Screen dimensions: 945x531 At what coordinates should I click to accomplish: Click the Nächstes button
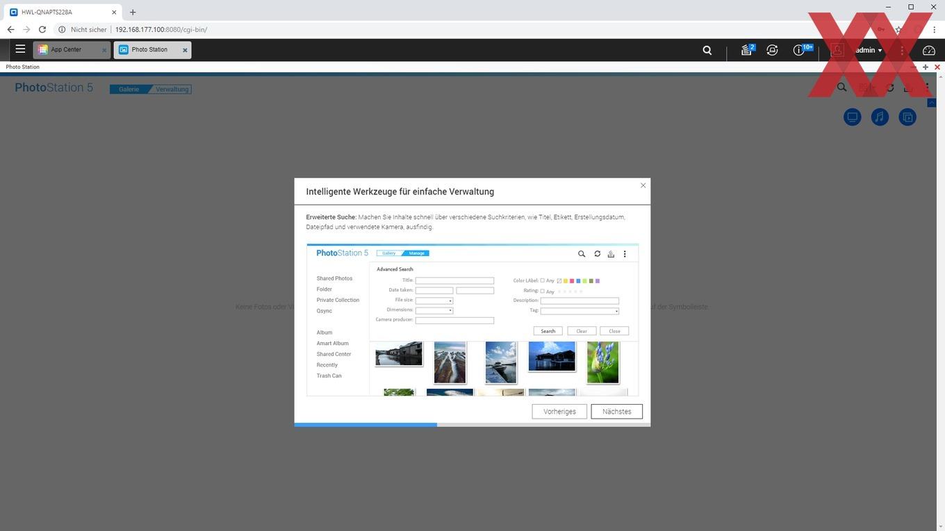[616, 412]
